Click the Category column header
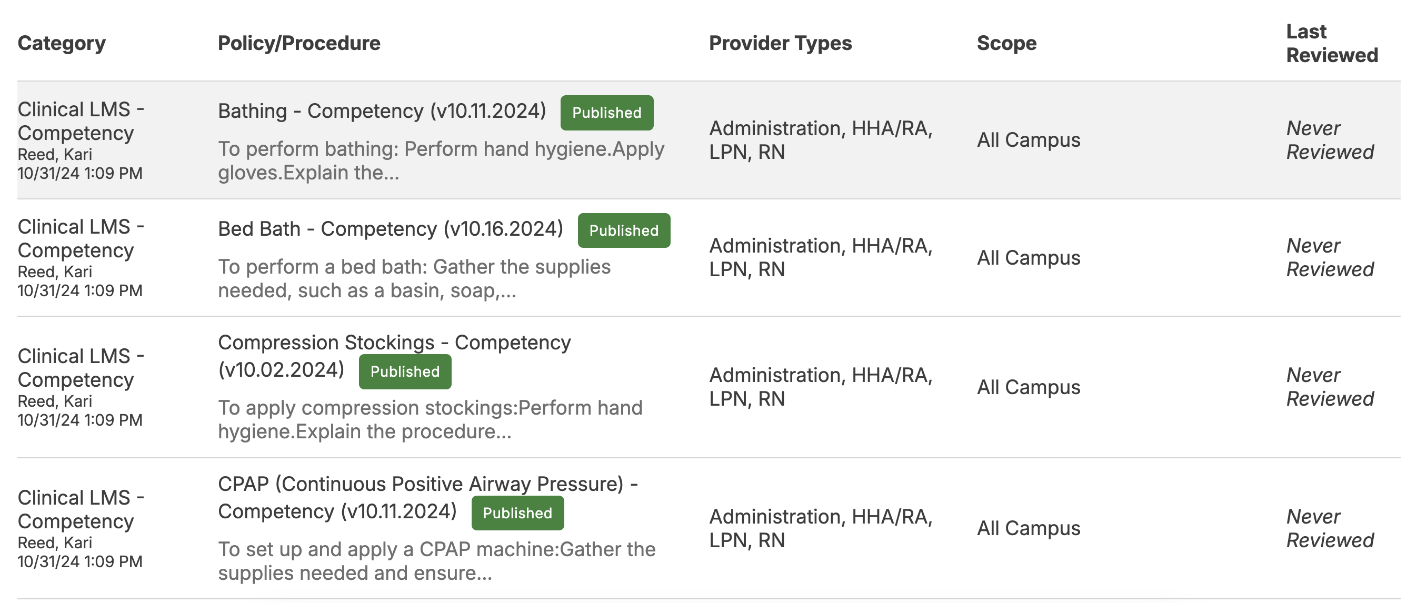Image resolution: width=1417 pixels, height=603 pixels. pyautogui.click(x=61, y=43)
